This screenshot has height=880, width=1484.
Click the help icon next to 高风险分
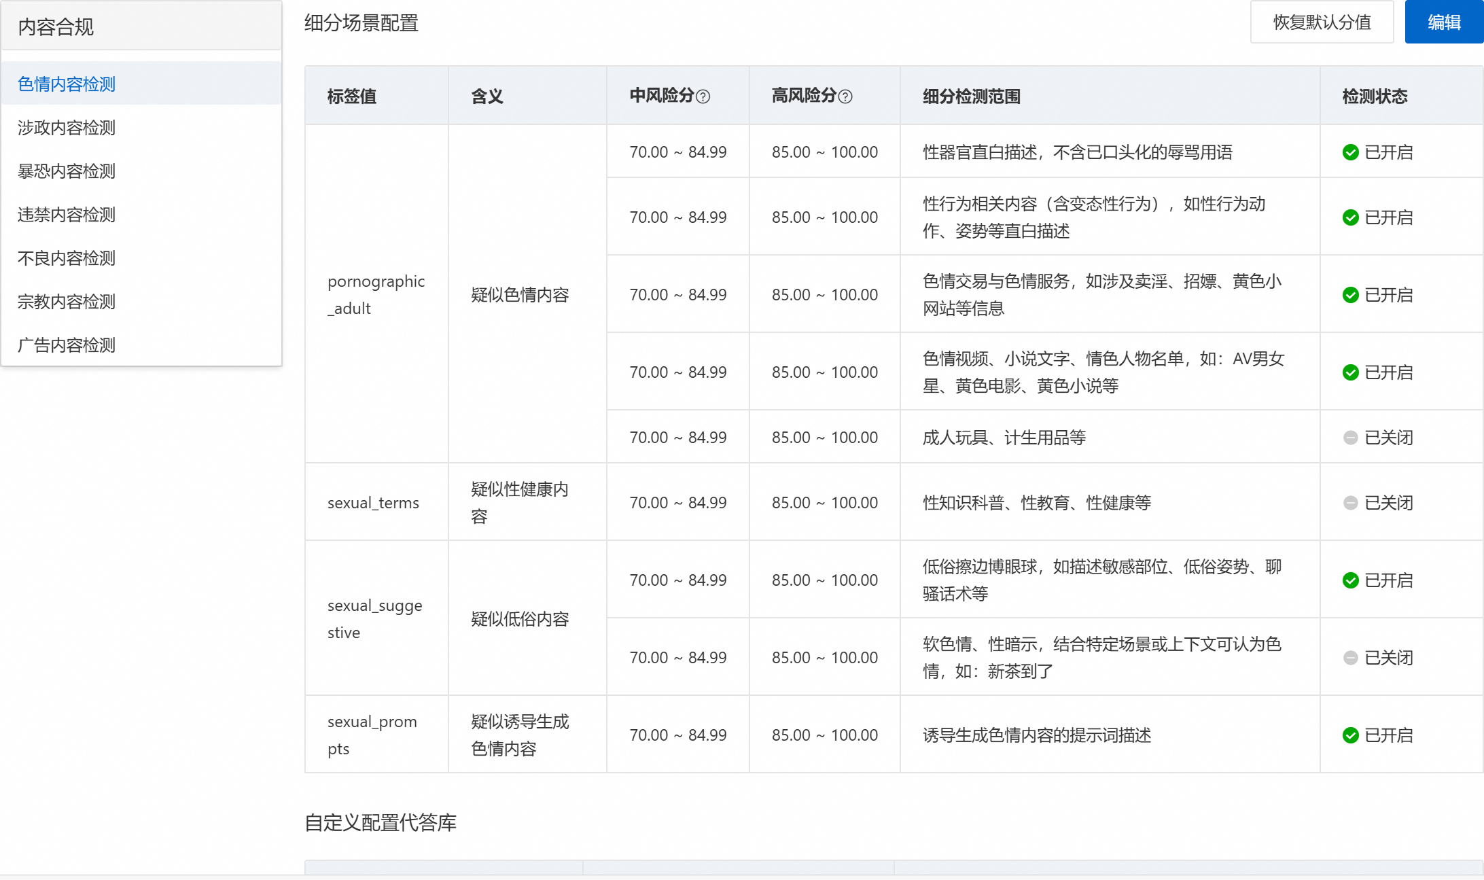click(x=845, y=96)
